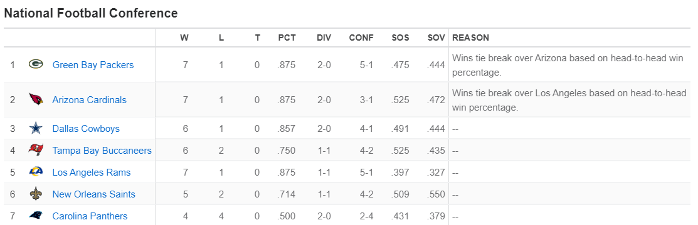Select the W wins column header

tap(184, 37)
